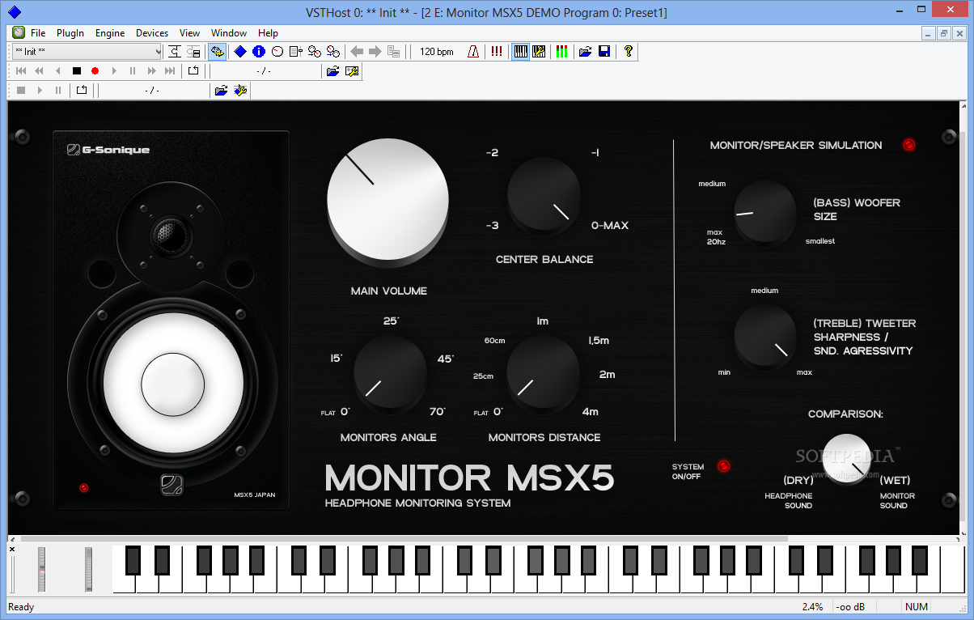Click the plugin chain icon left of diamond
This screenshot has height=620, width=974.
tap(217, 52)
